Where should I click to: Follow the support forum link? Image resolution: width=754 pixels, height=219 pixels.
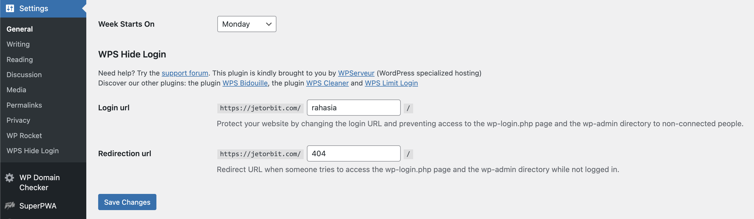tap(185, 73)
